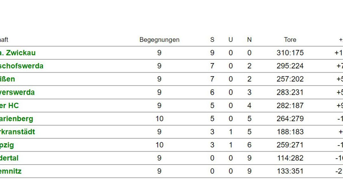Click the S wins column header
The image size is (343, 183).
click(212, 40)
